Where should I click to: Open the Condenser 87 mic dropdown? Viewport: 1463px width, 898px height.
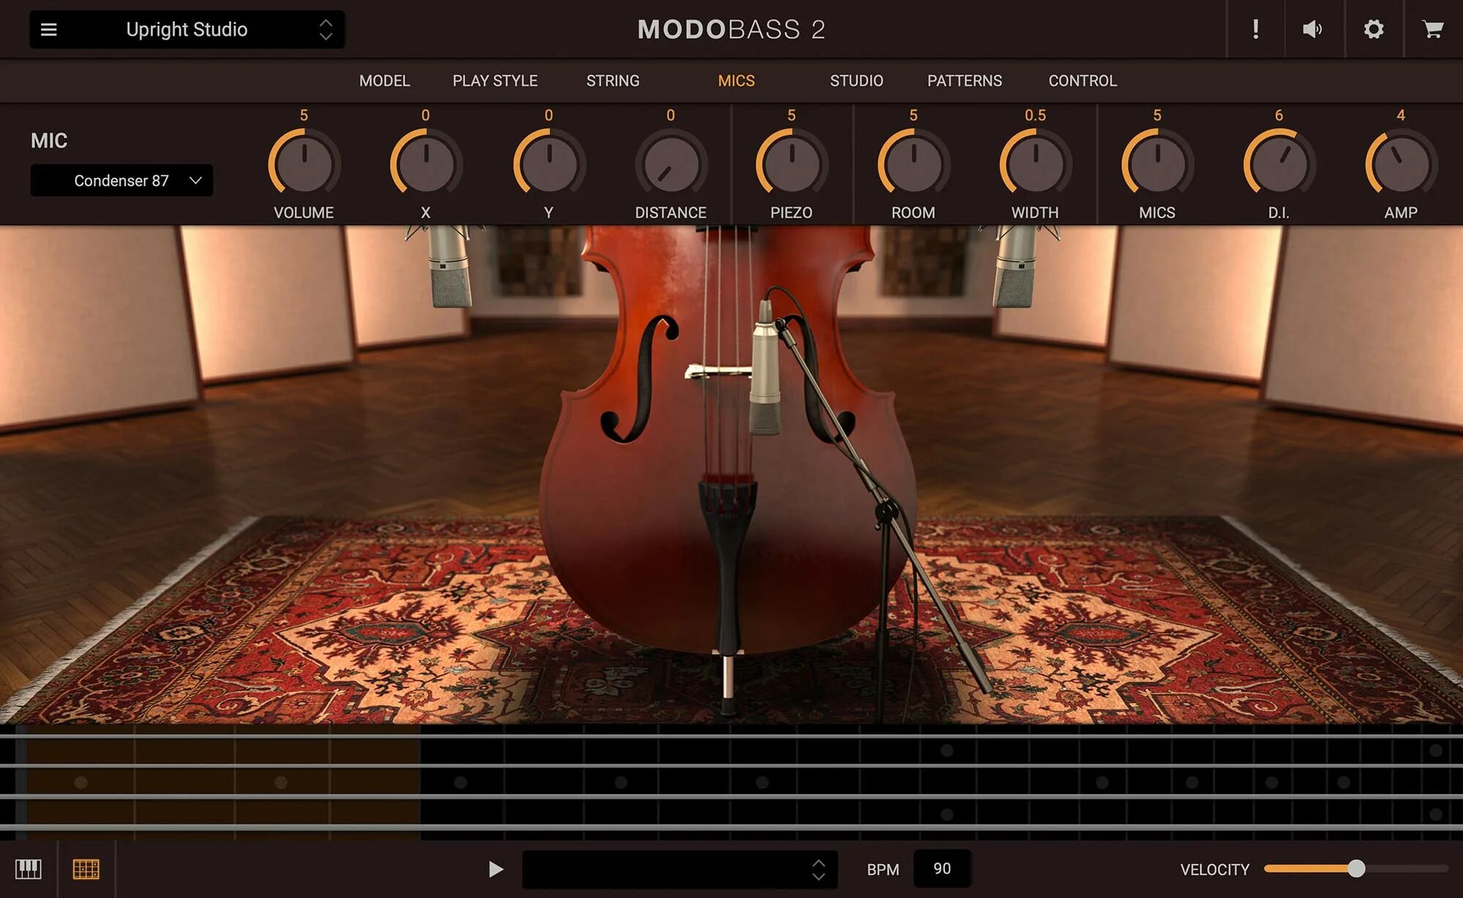(121, 180)
